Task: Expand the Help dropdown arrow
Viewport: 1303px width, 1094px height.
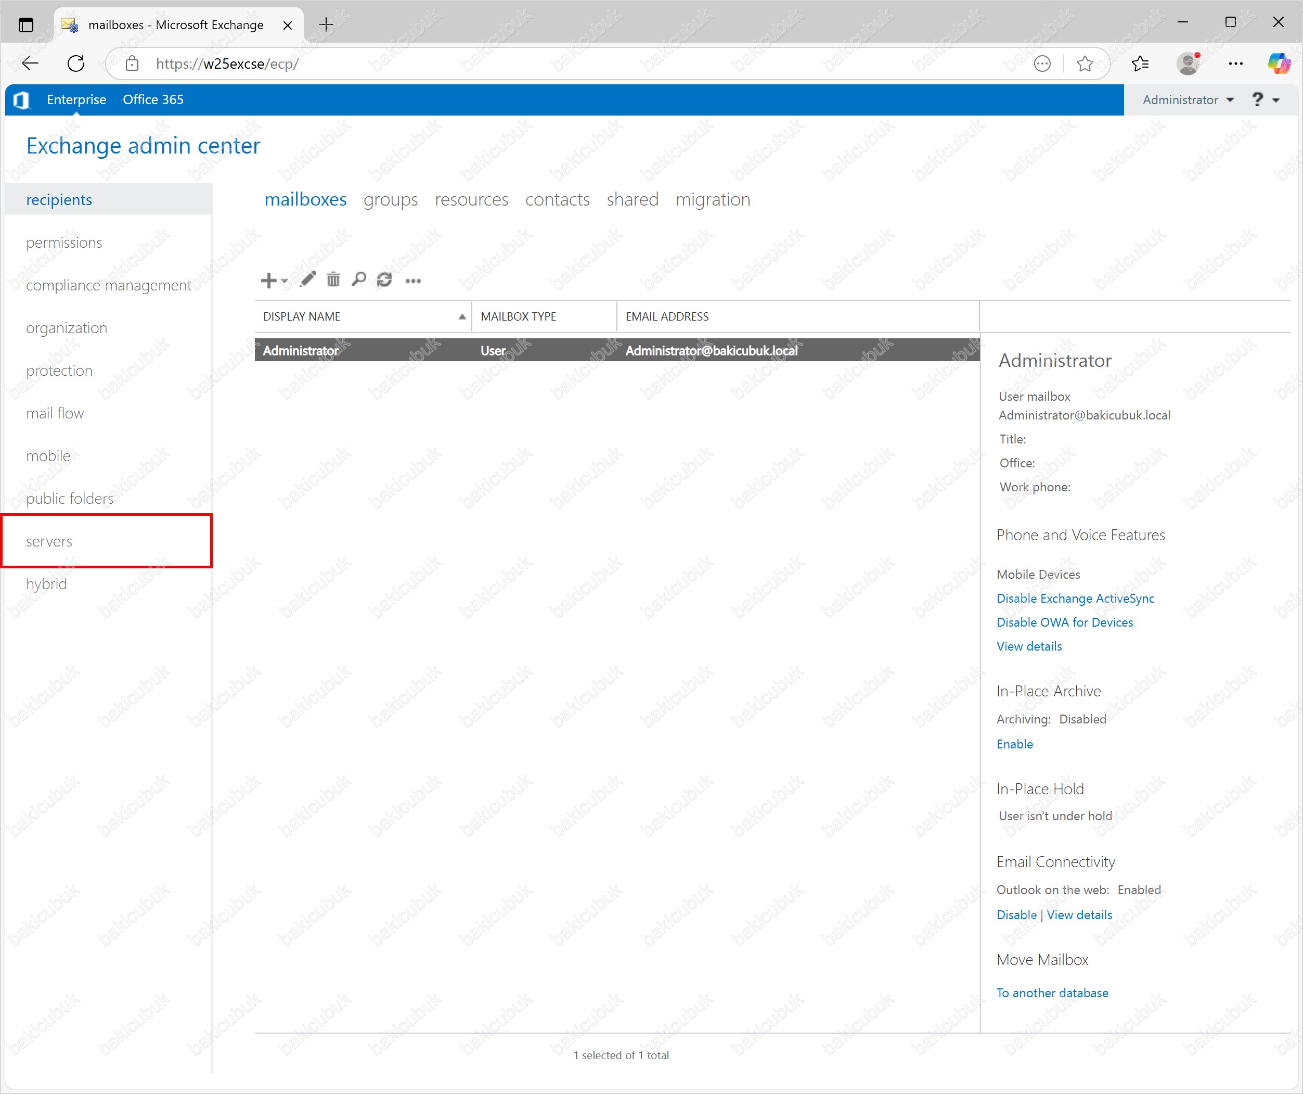Action: pos(1276,100)
